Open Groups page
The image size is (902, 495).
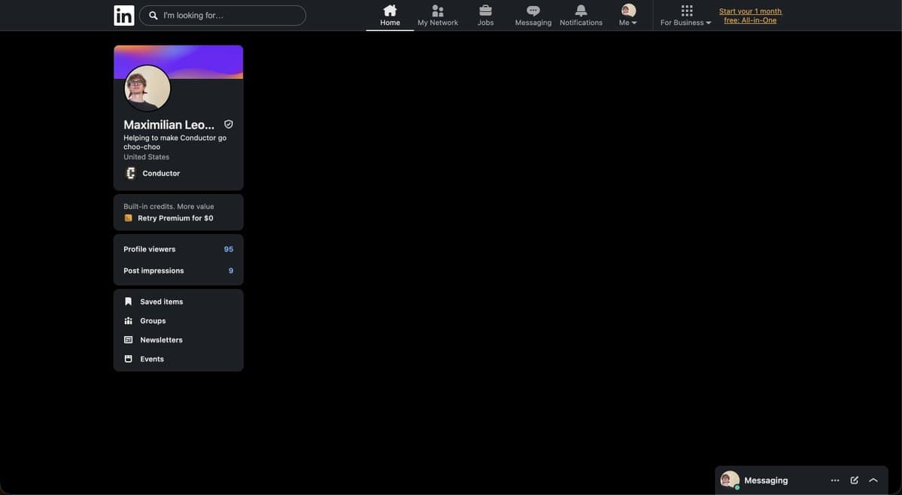(x=153, y=320)
